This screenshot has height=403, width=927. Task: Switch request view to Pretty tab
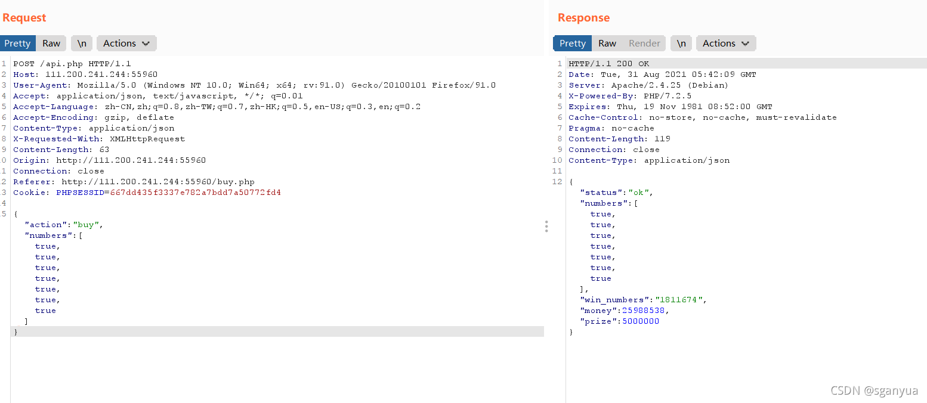click(x=17, y=43)
